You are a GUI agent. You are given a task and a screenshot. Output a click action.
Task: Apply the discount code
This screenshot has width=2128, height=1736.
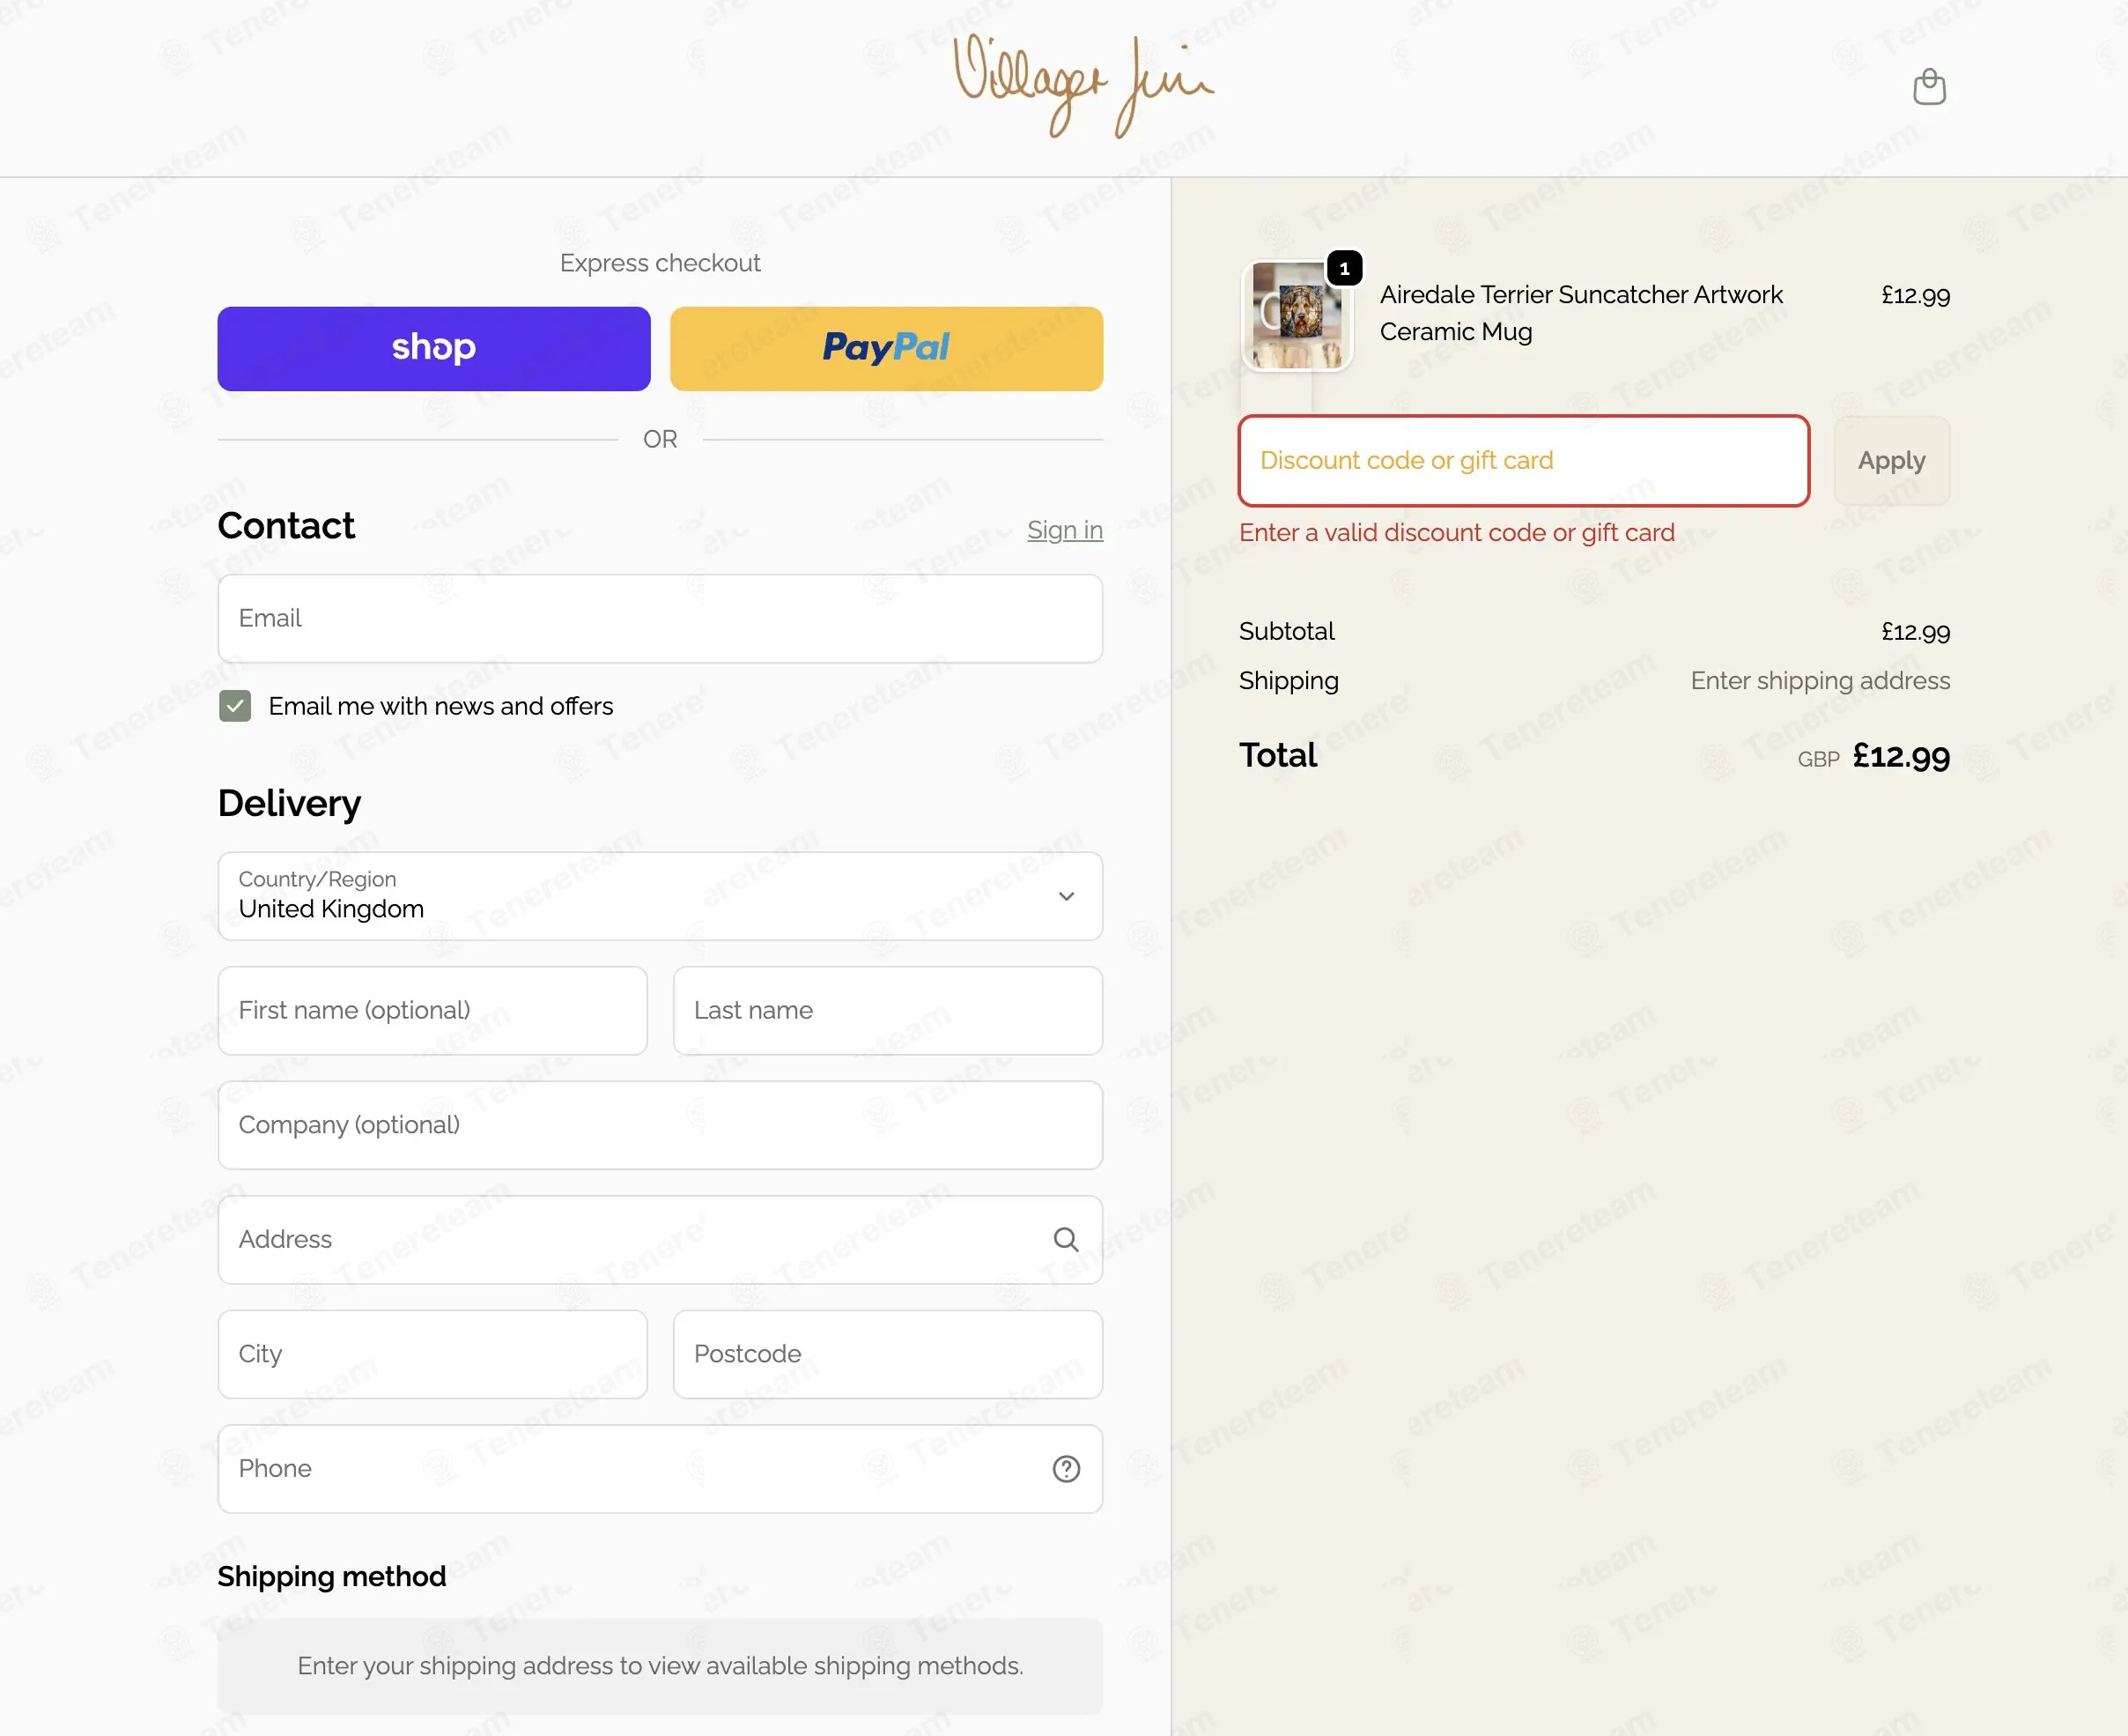[1891, 461]
